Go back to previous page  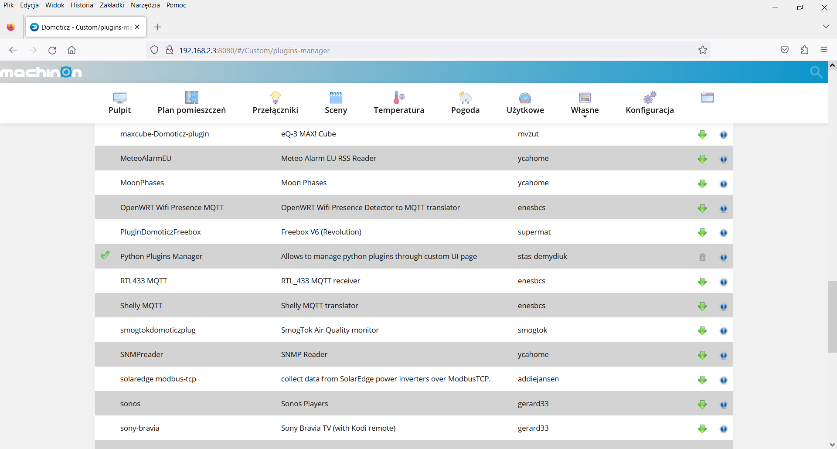[13, 50]
